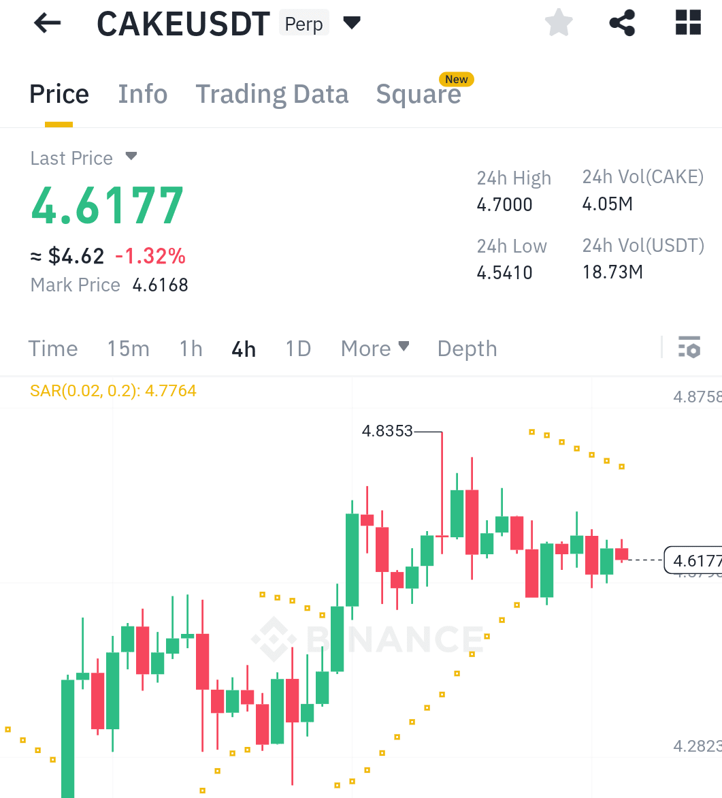
Task: Select the Time chart view
Action: point(53,349)
